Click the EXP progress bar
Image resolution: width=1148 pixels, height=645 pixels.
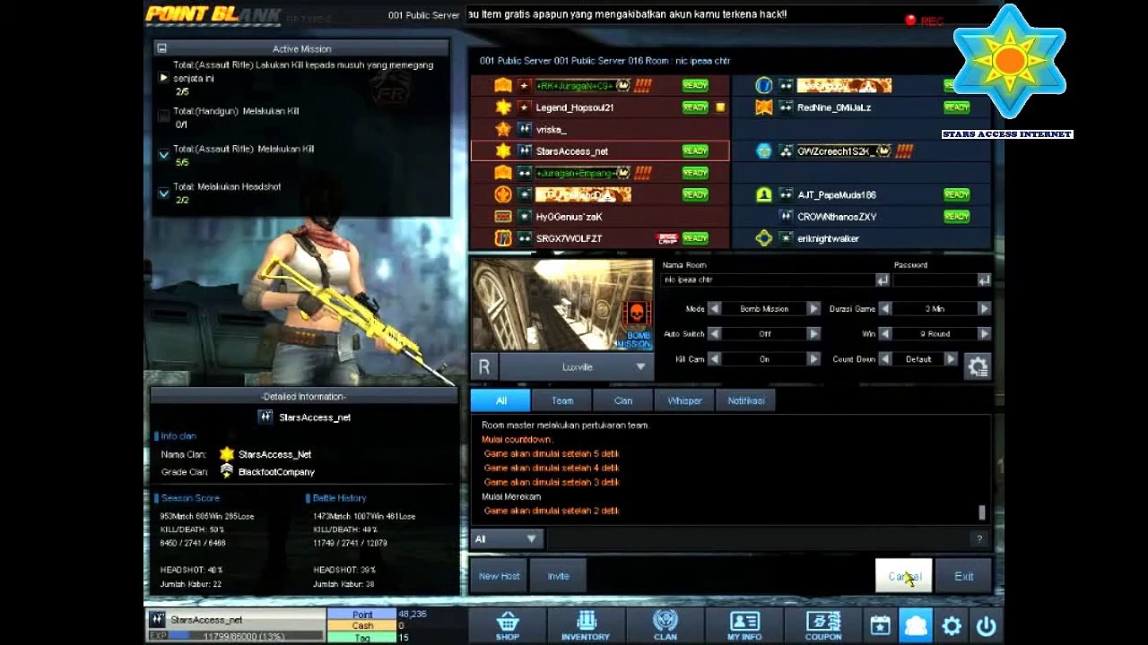point(248,635)
